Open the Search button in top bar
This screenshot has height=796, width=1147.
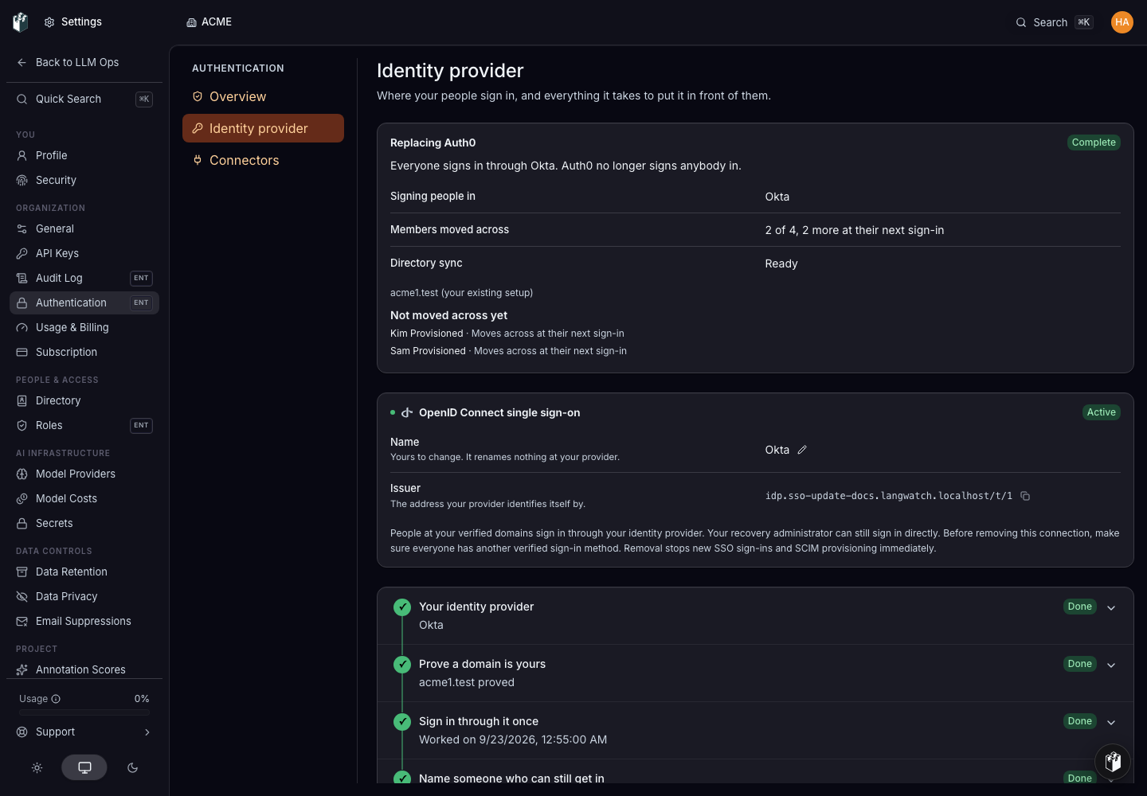pyautogui.click(x=1054, y=22)
